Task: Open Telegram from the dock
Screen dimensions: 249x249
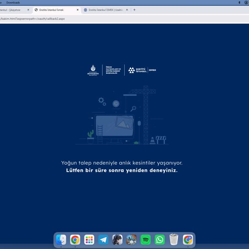Action: (103, 240)
